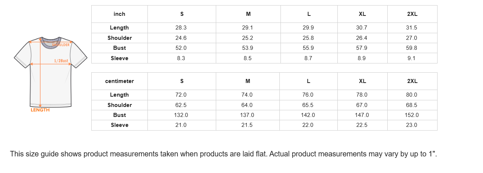This screenshot has width=483, height=173.
Task: Click the 2XL column header in inch table
Action: click(x=412, y=14)
